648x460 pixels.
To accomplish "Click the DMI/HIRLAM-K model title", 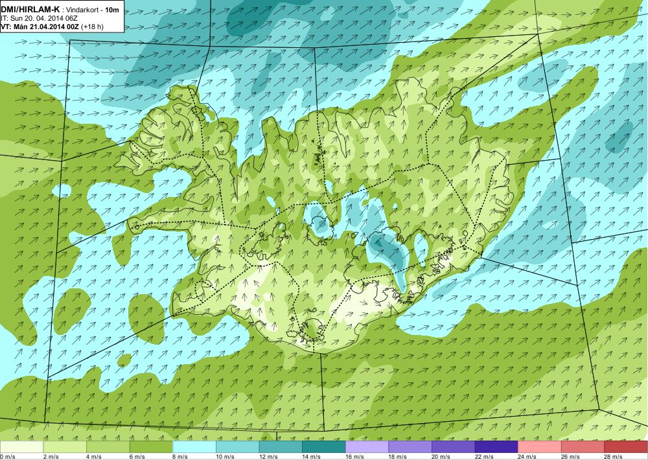I will pos(30,9).
